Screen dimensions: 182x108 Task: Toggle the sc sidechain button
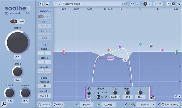click(42, 4)
